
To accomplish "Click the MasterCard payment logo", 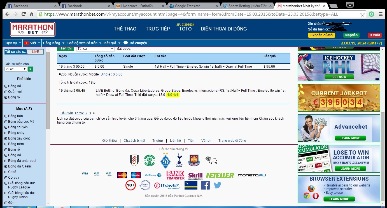I will pos(122,175).
